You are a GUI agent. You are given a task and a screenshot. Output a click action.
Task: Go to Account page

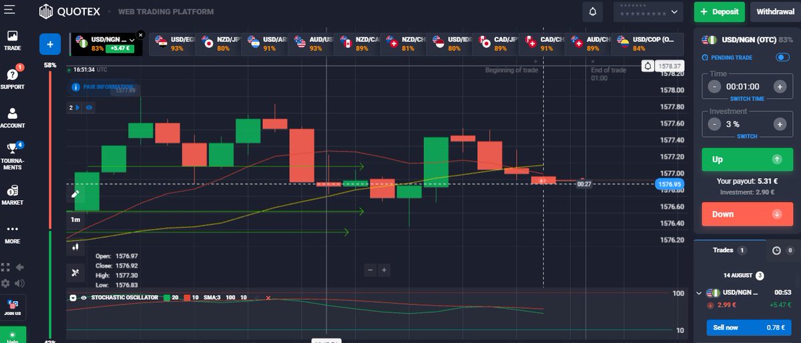(x=13, y=118)
